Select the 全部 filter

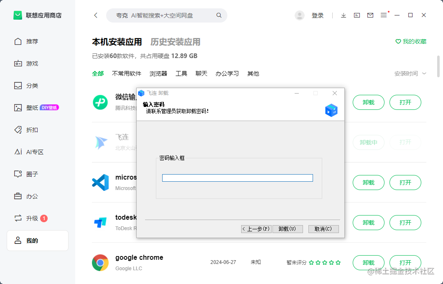click(98, 74)
